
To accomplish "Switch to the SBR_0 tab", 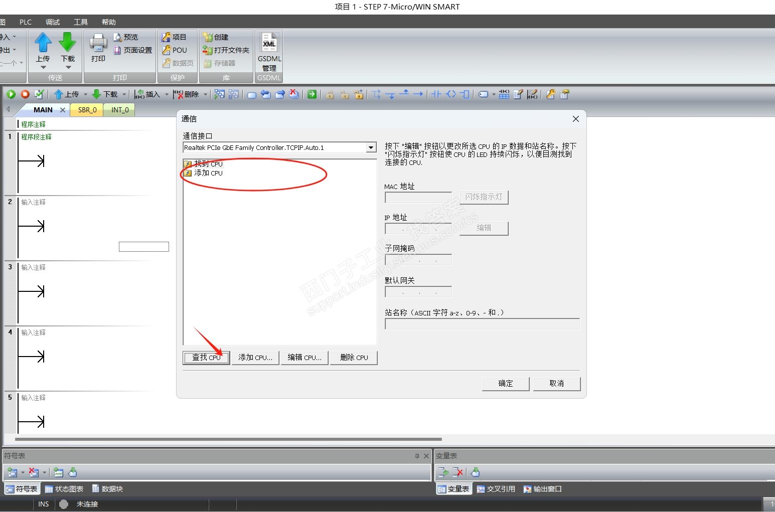I will point(87,110).
